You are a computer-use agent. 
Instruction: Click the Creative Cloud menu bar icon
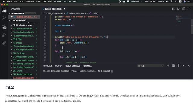point(124,1)
